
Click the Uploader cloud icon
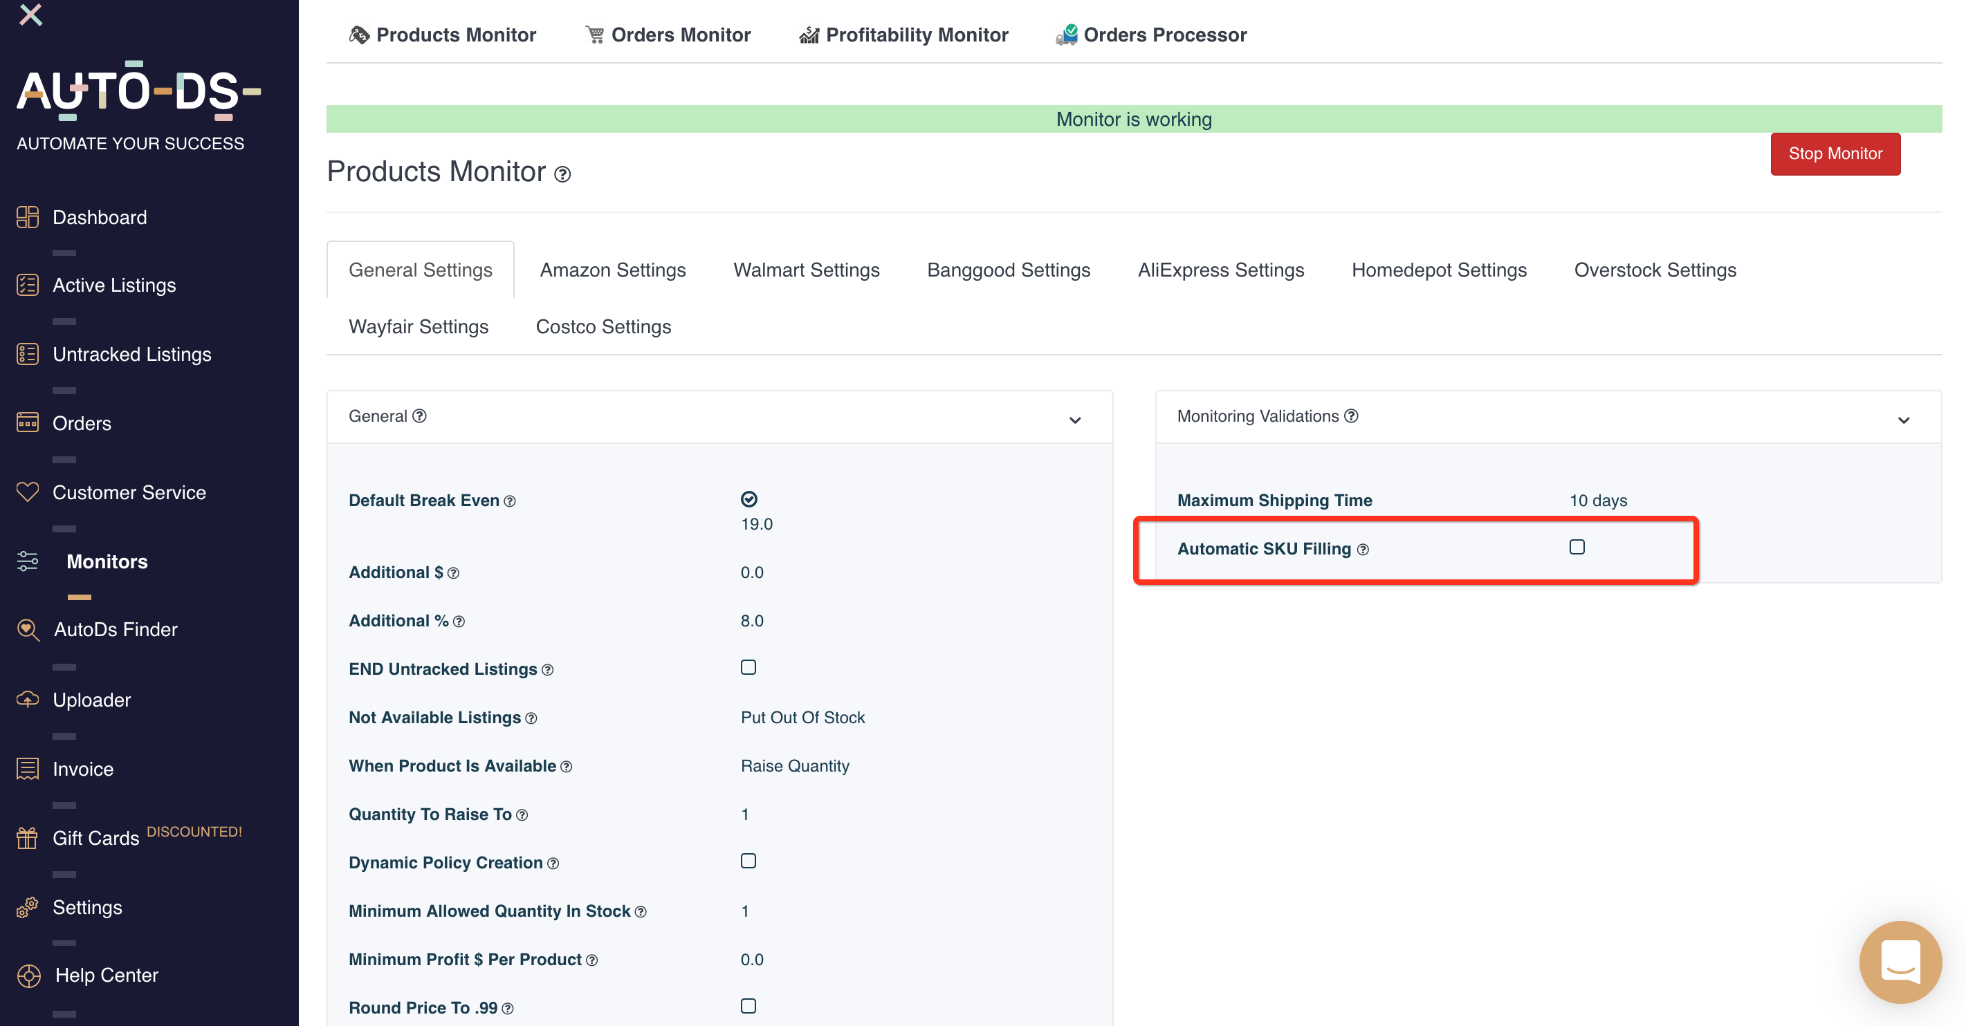point(28,700)
